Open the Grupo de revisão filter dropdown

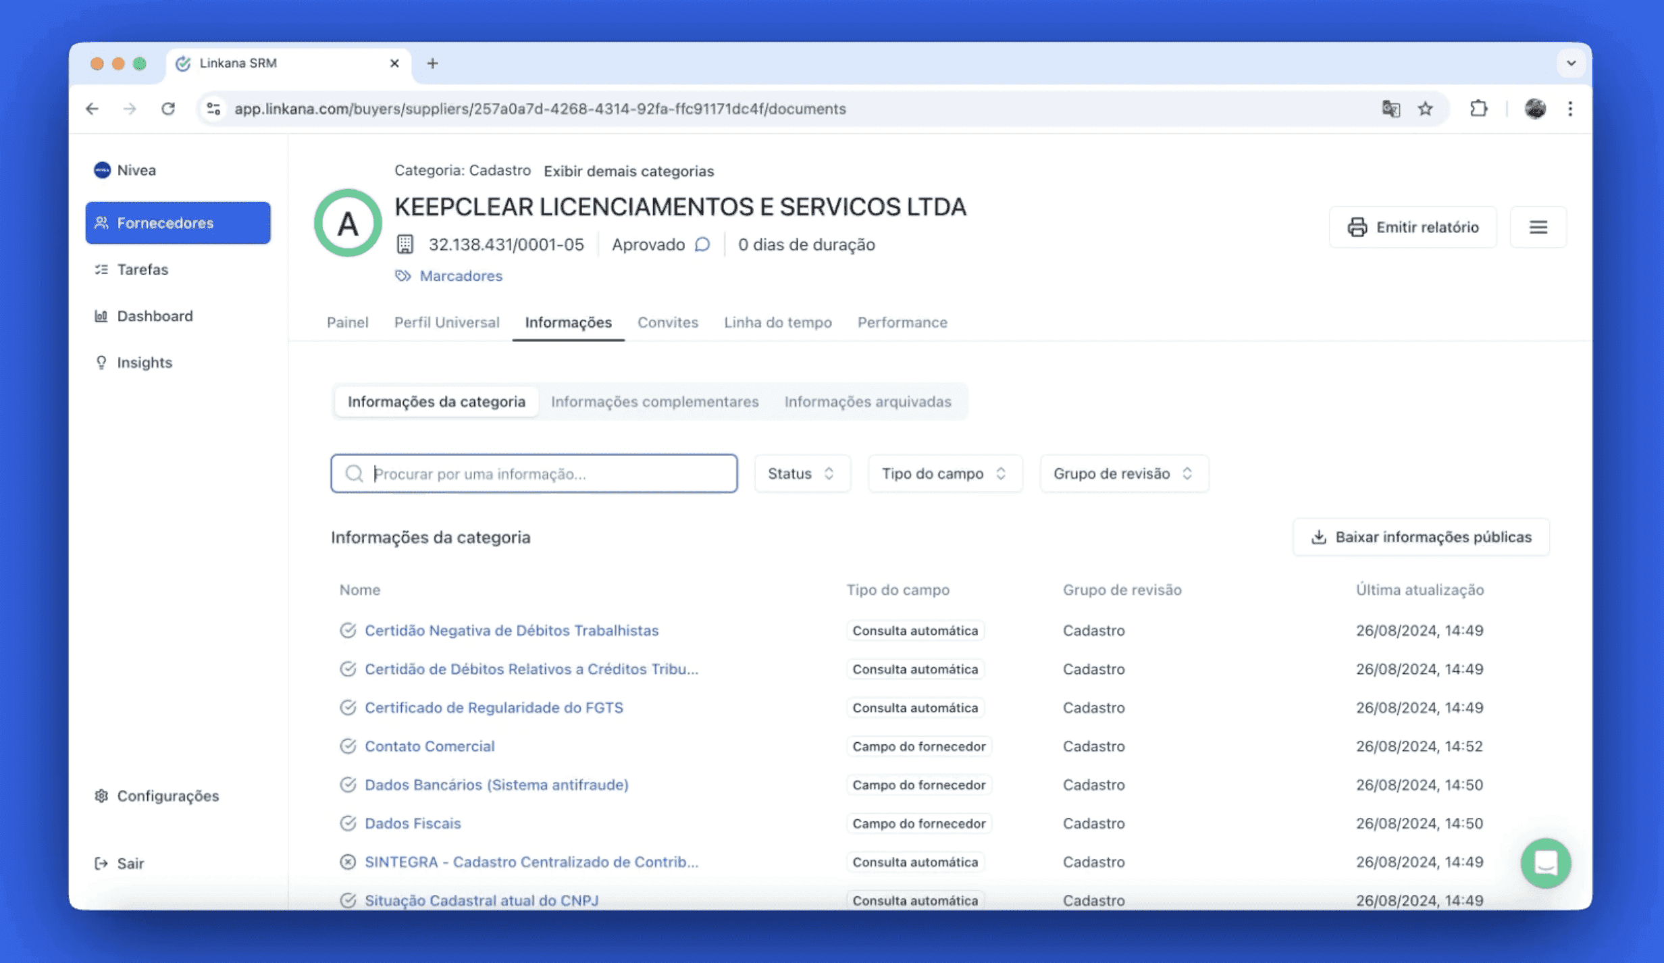[1124, 473]
